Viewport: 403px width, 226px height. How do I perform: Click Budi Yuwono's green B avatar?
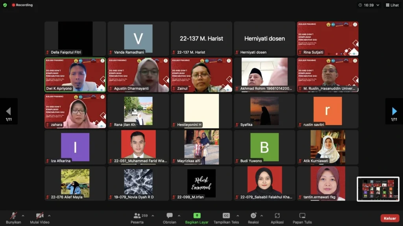pos(264,147)
